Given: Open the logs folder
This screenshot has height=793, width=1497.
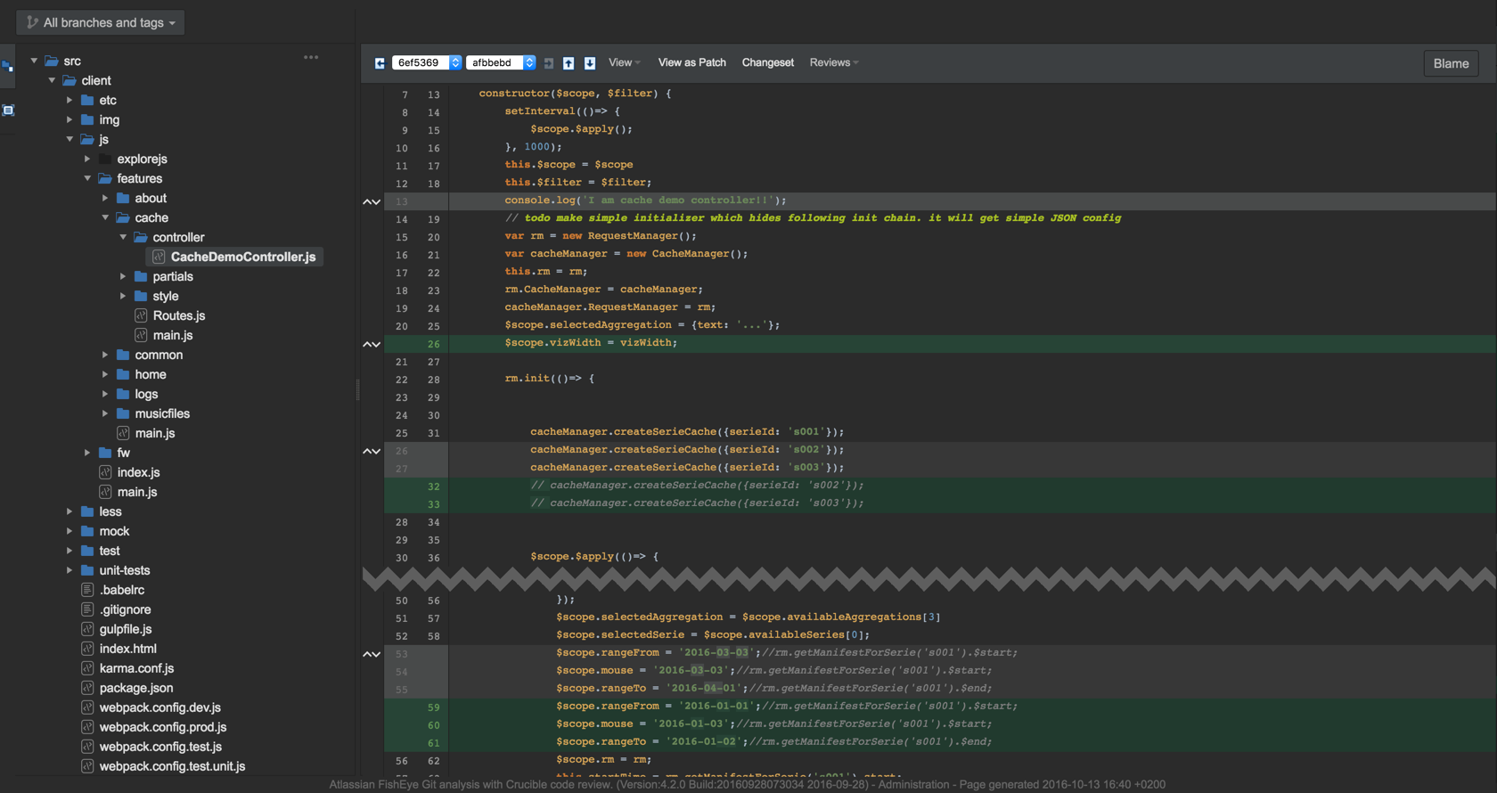Looking at the screenshot, I should click(x=146, y=394).
